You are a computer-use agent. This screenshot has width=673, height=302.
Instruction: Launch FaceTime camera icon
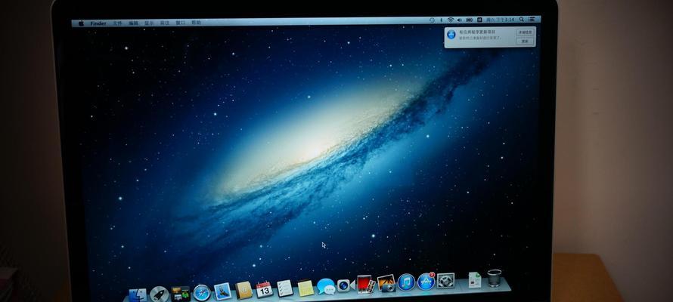346,285
